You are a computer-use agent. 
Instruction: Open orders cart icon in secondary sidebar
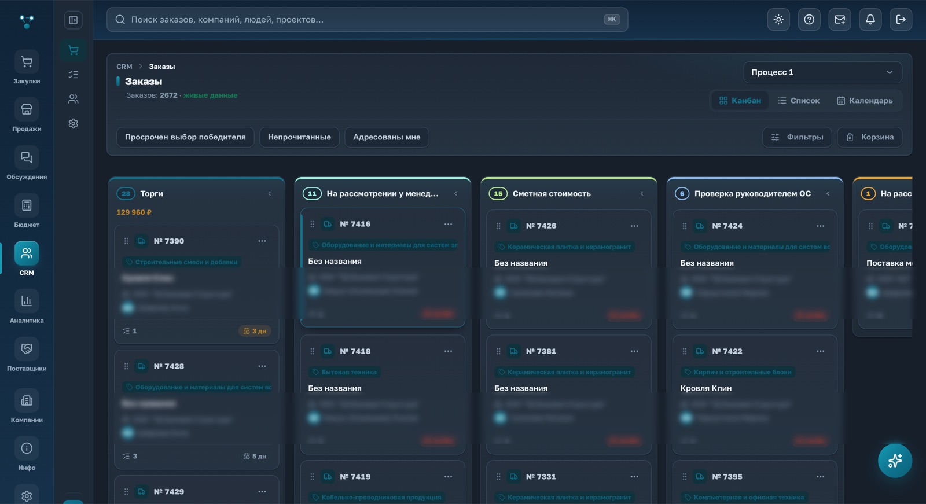[x=74, y=50]
